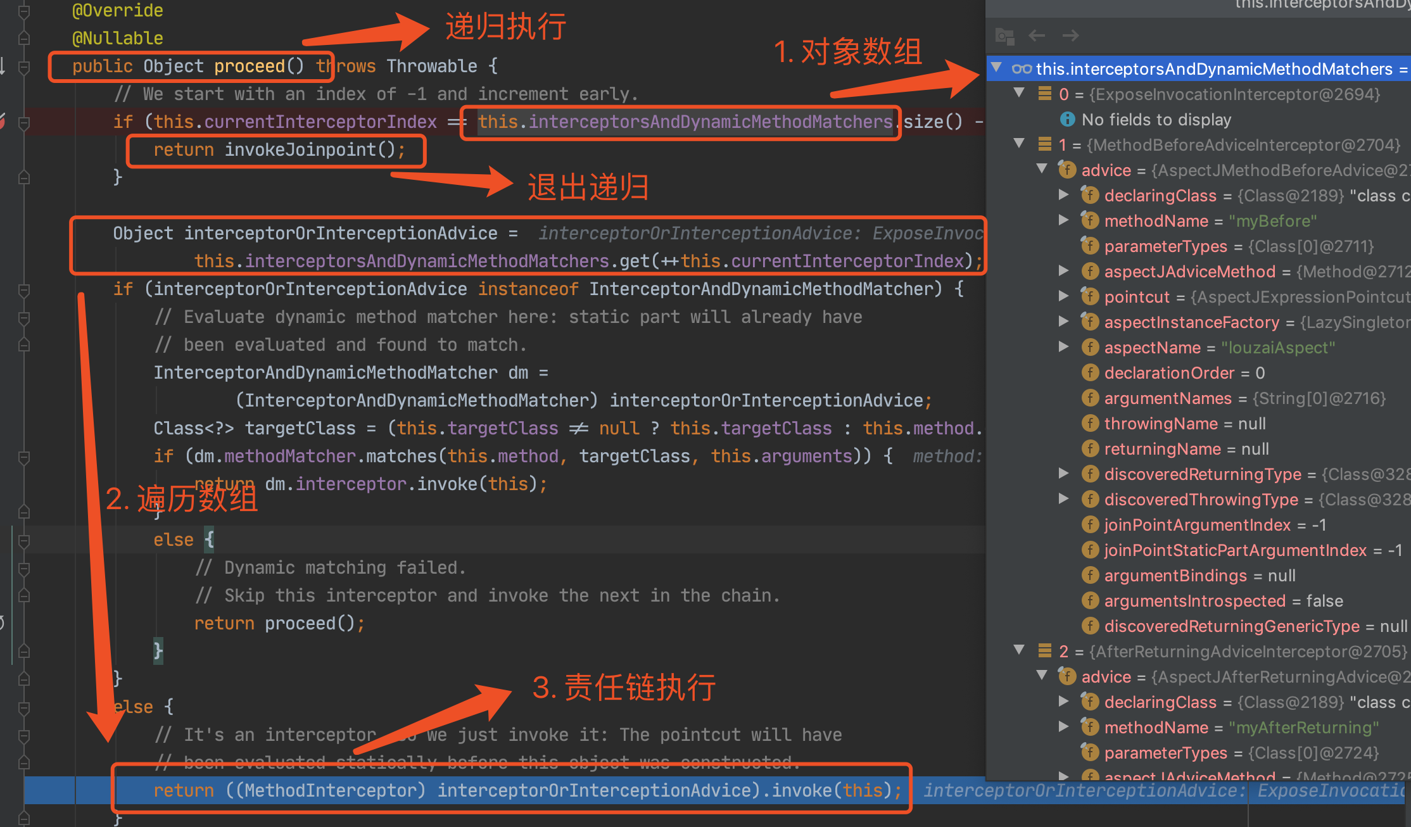
Task: Click invokeJoinpoint() in the return statement
Action: pyautogui.click(x=310, y=150)
